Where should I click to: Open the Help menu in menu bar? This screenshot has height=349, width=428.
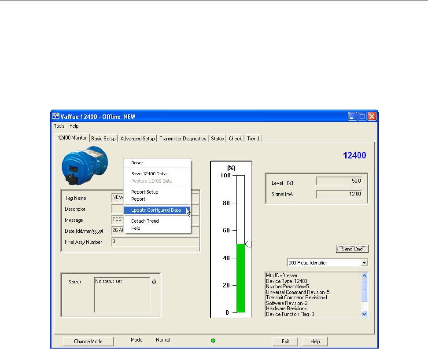[74, 126]
